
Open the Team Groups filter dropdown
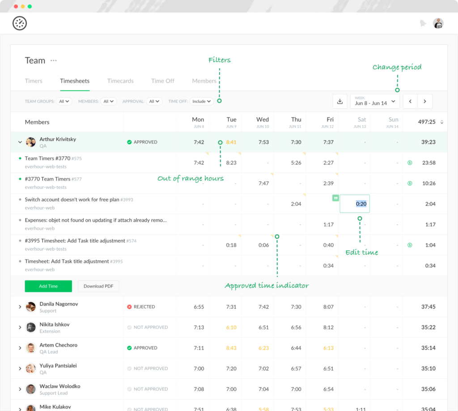[64, 101]
